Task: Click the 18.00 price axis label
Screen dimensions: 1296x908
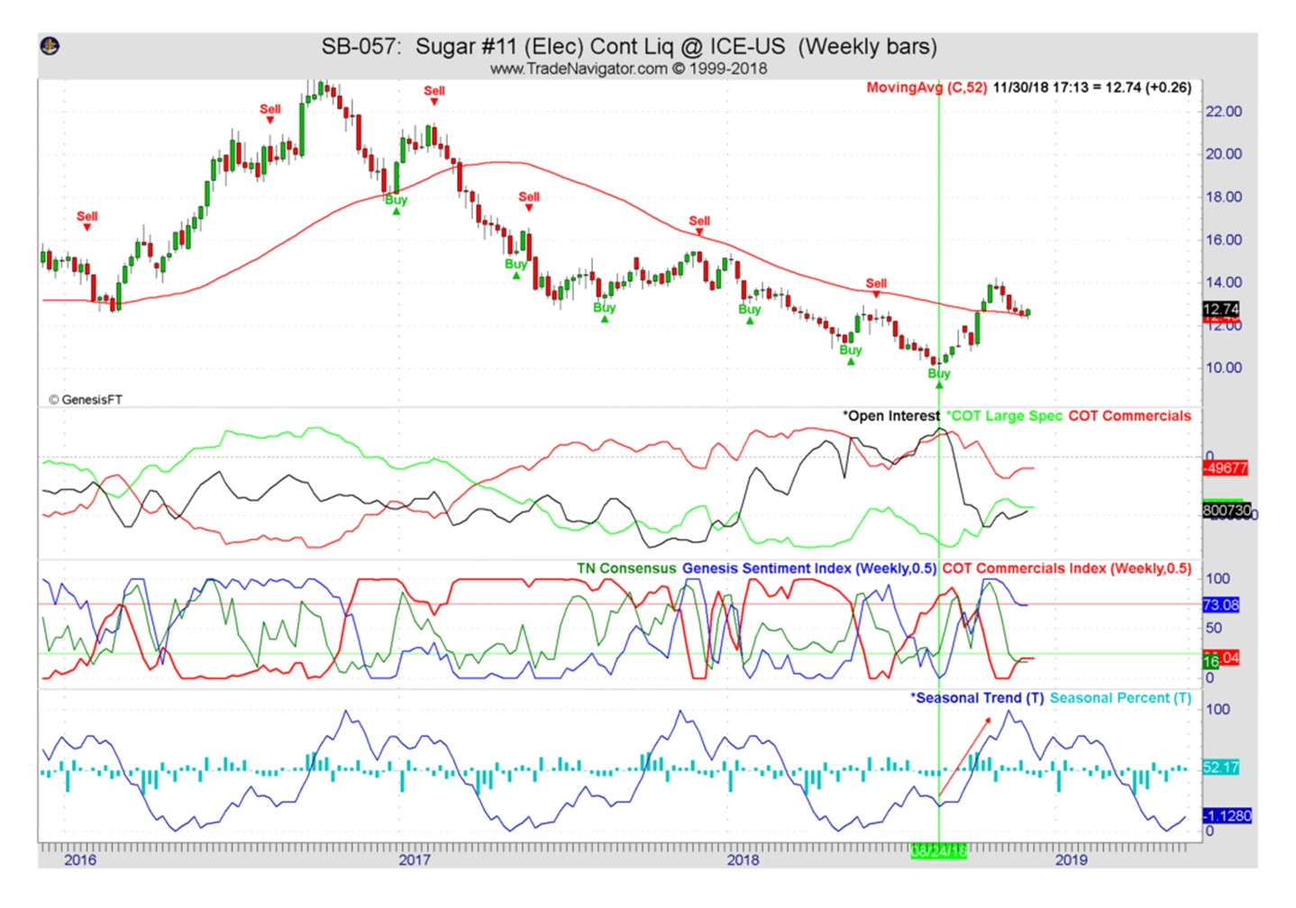Action: pyautogui.click(x=1224, y=197)
